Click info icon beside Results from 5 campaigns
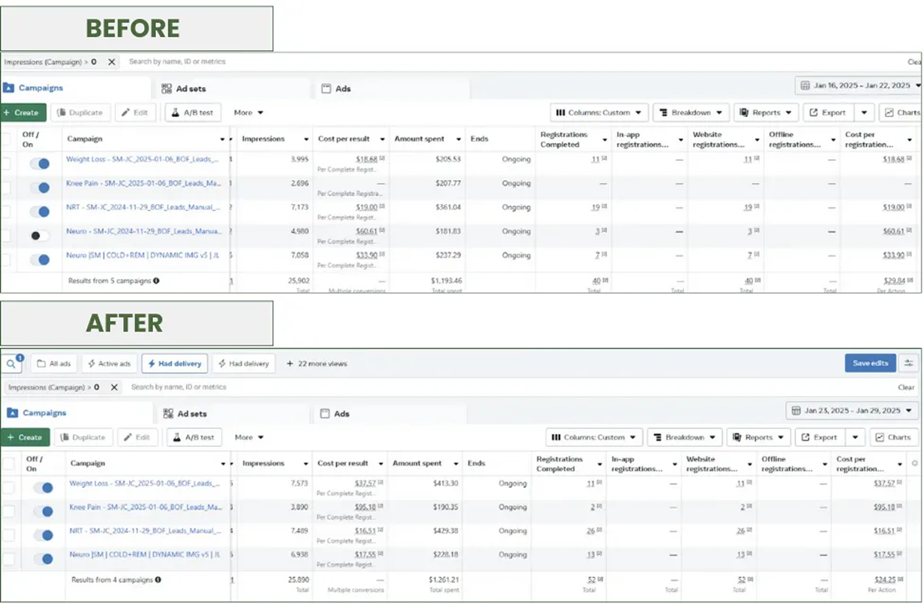The width and height of the screenshot is (923, 604). [x=156, y=281]
